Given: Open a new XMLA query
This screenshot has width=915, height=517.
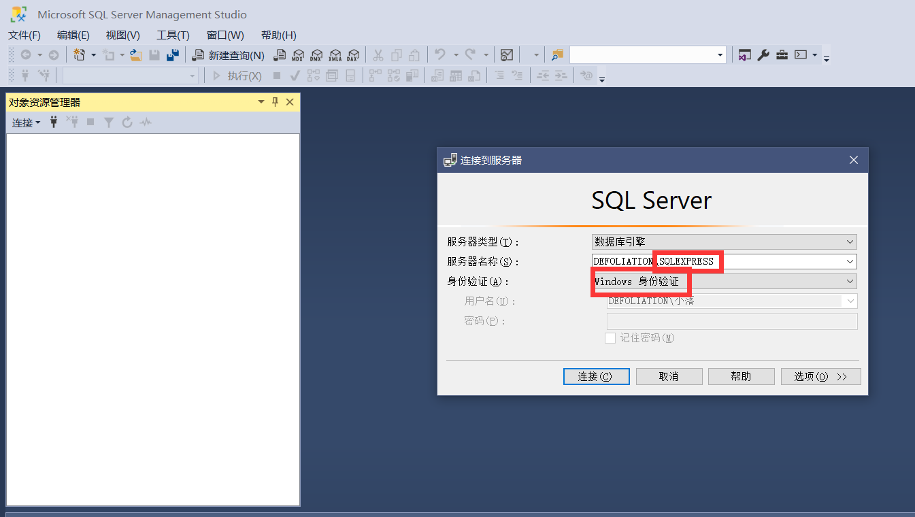Looking at the screenshot, I should coord(335,55).
